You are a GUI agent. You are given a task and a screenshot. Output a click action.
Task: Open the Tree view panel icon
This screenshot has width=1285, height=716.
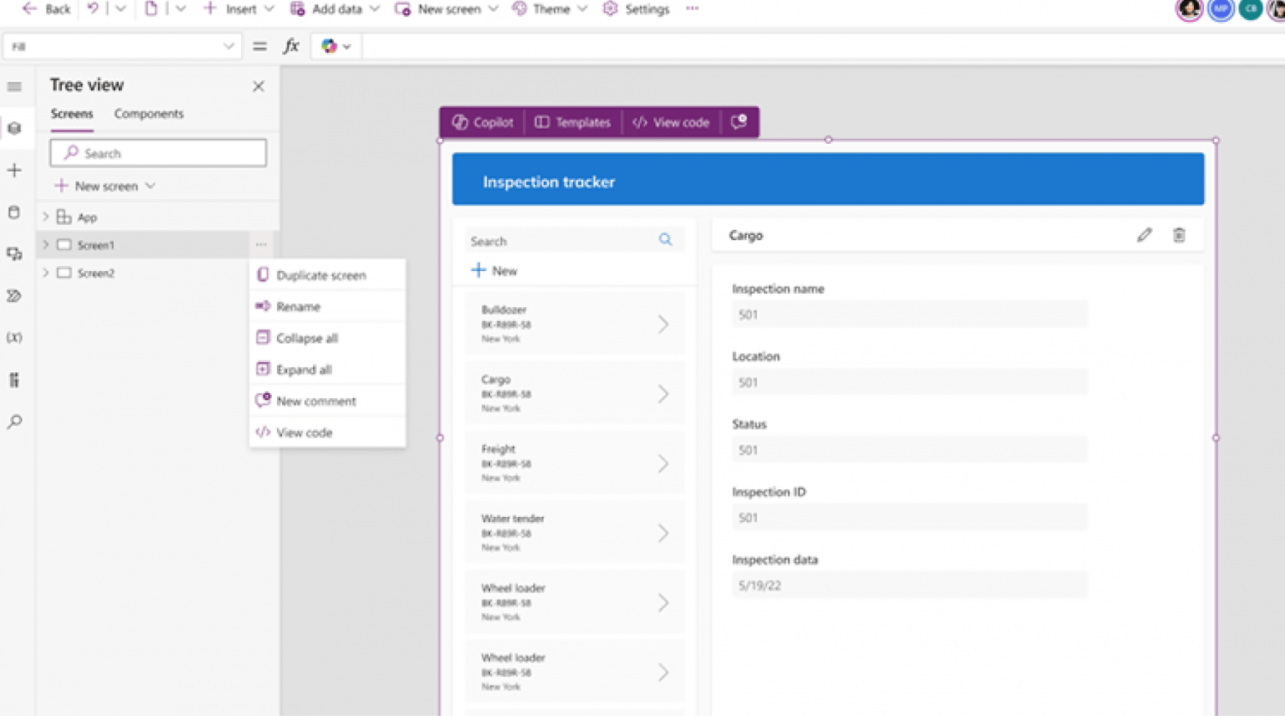click(x=13, y=127)
